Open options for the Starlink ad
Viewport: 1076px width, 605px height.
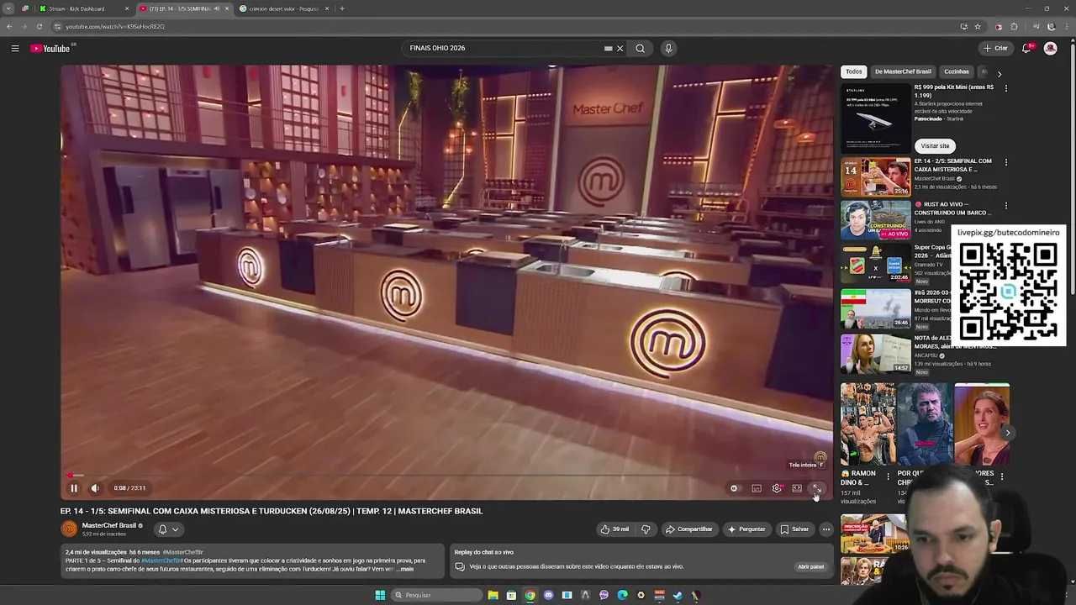(x=1006, y=87)
